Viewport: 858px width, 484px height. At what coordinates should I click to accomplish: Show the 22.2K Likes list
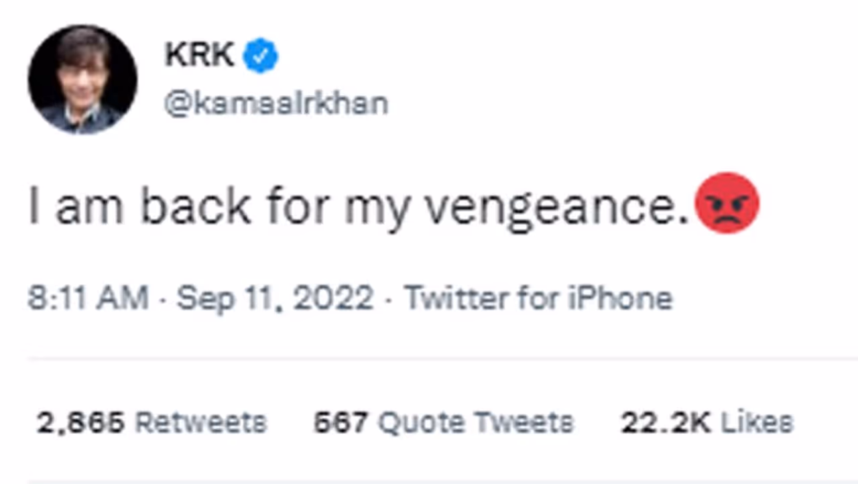[707, 423]
